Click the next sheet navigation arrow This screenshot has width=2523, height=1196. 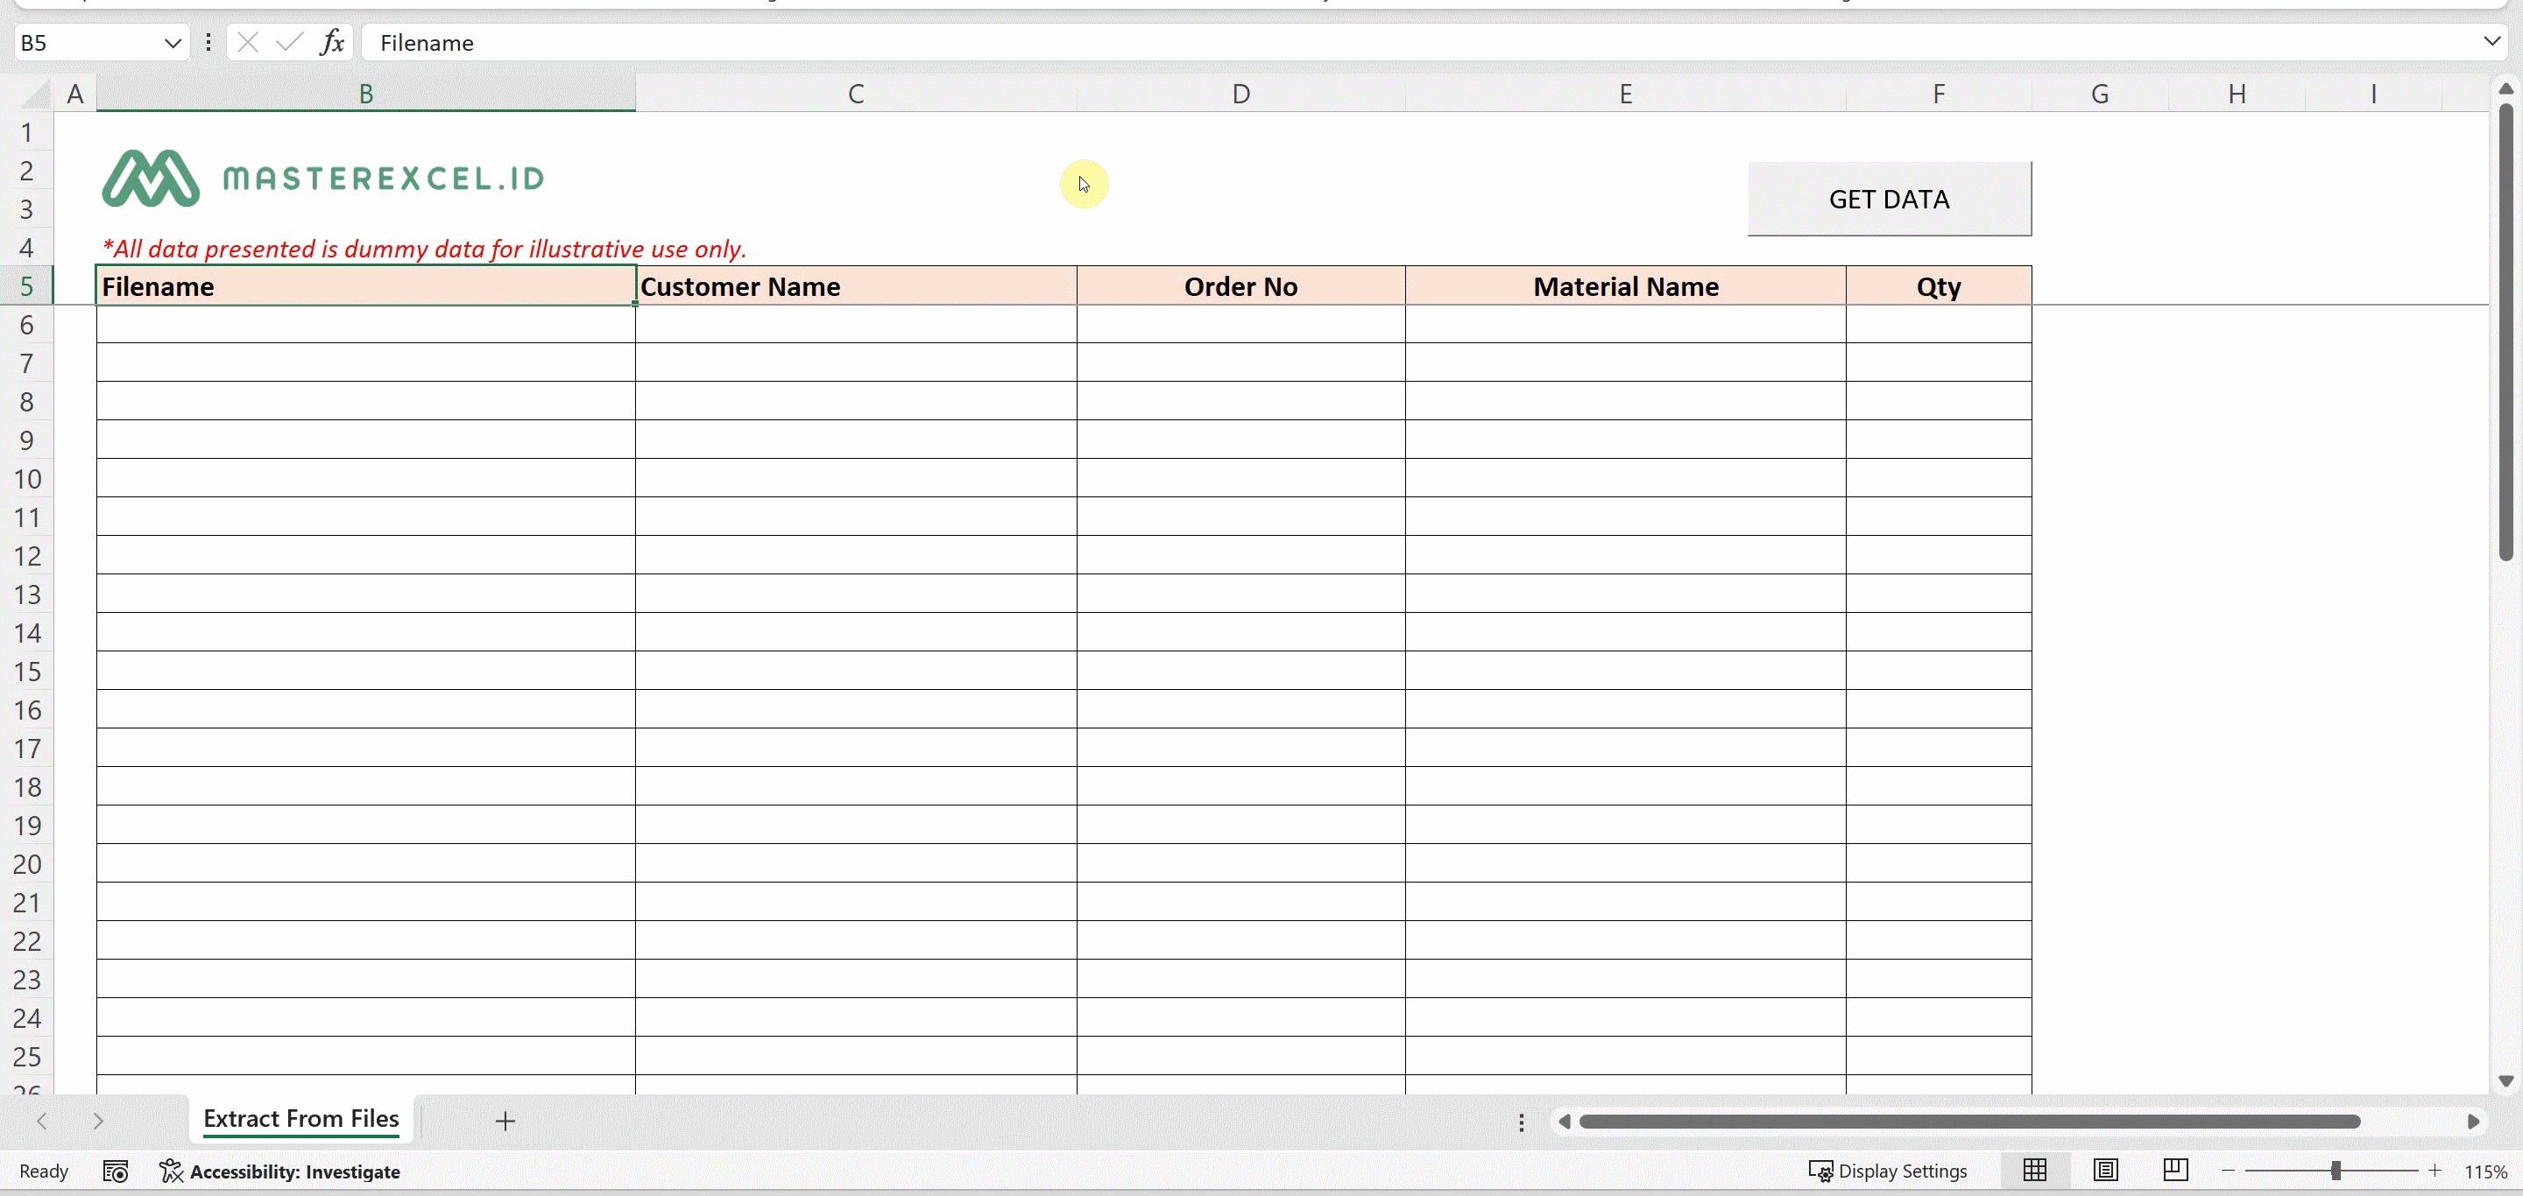98,1122
